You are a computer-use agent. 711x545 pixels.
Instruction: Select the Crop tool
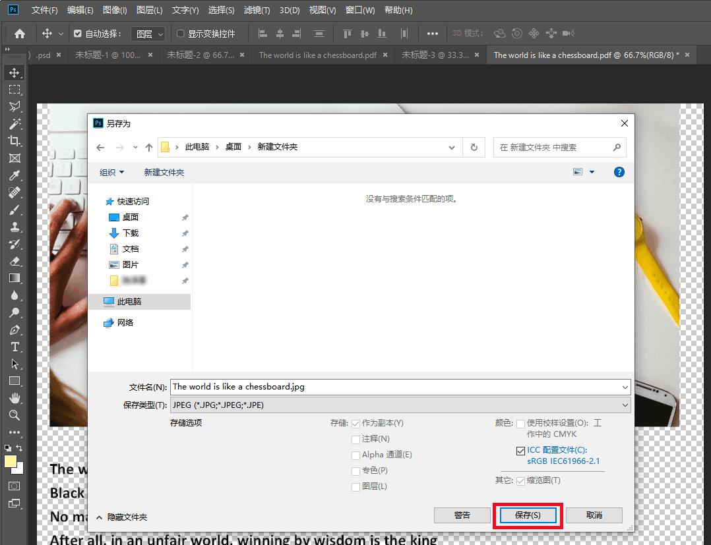tap(15, 141)
